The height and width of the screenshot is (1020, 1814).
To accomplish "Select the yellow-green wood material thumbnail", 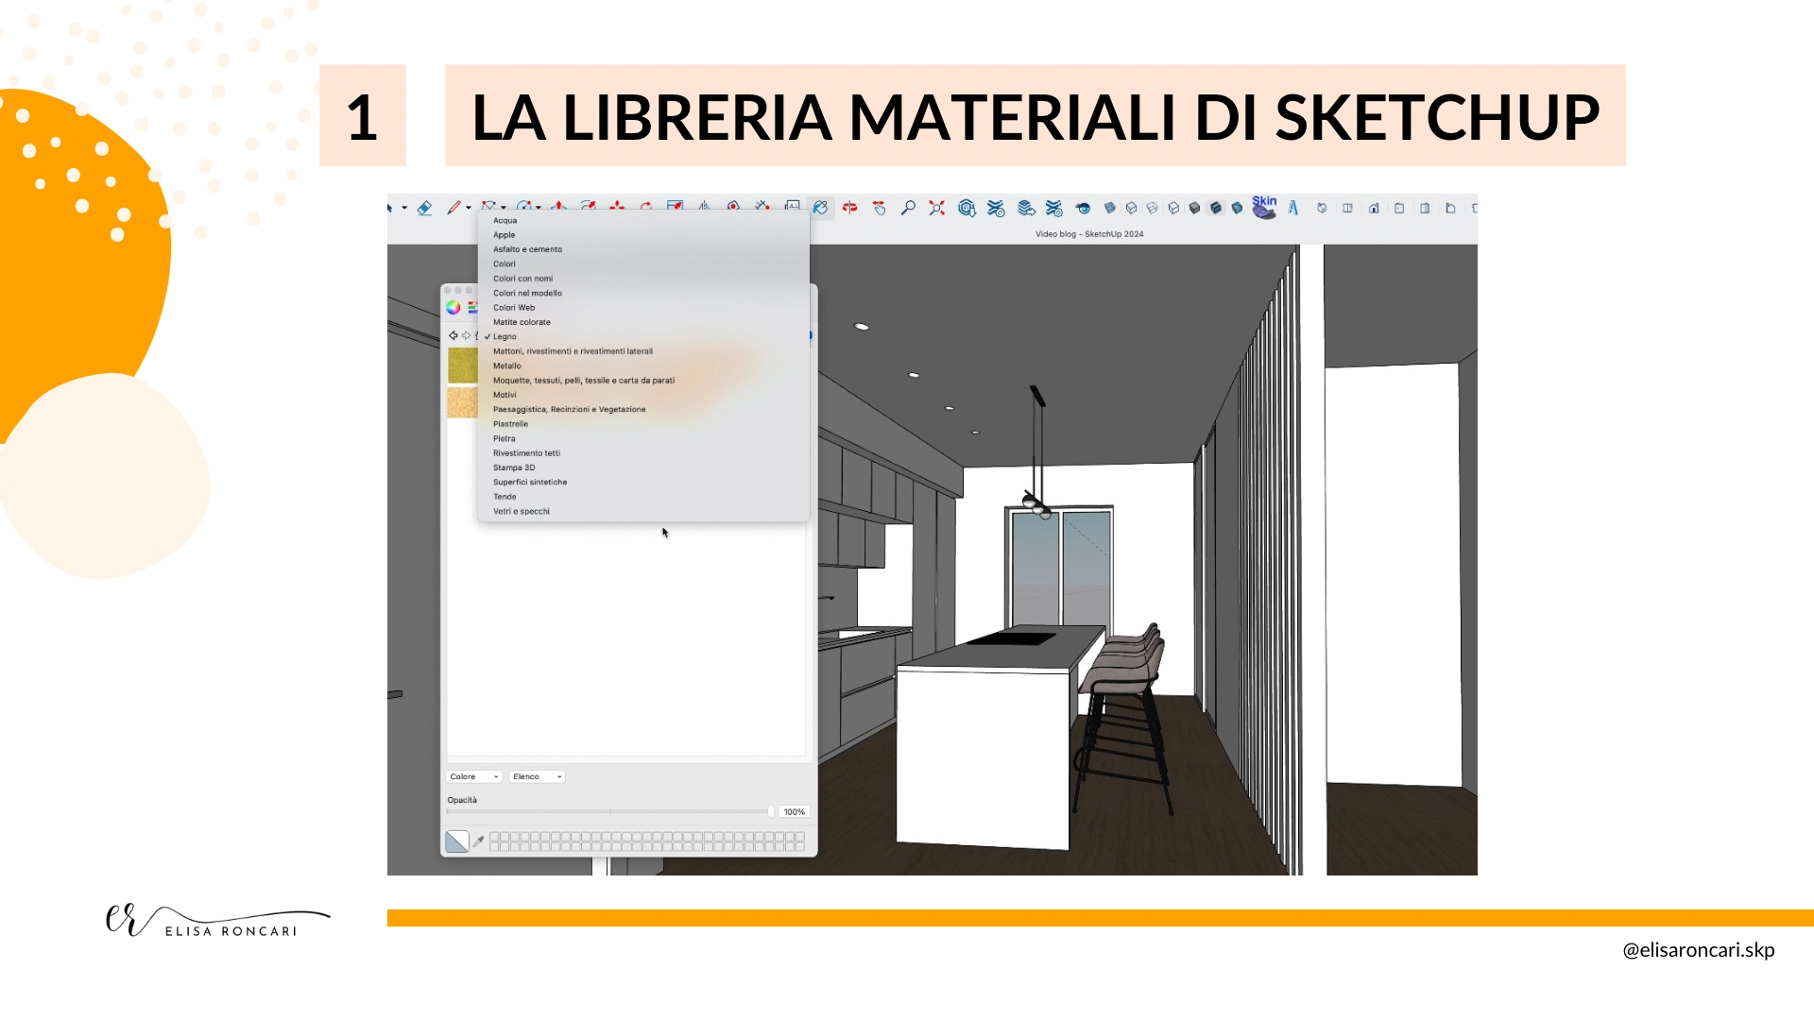I will pyautogui.click(x=462, y=365).
